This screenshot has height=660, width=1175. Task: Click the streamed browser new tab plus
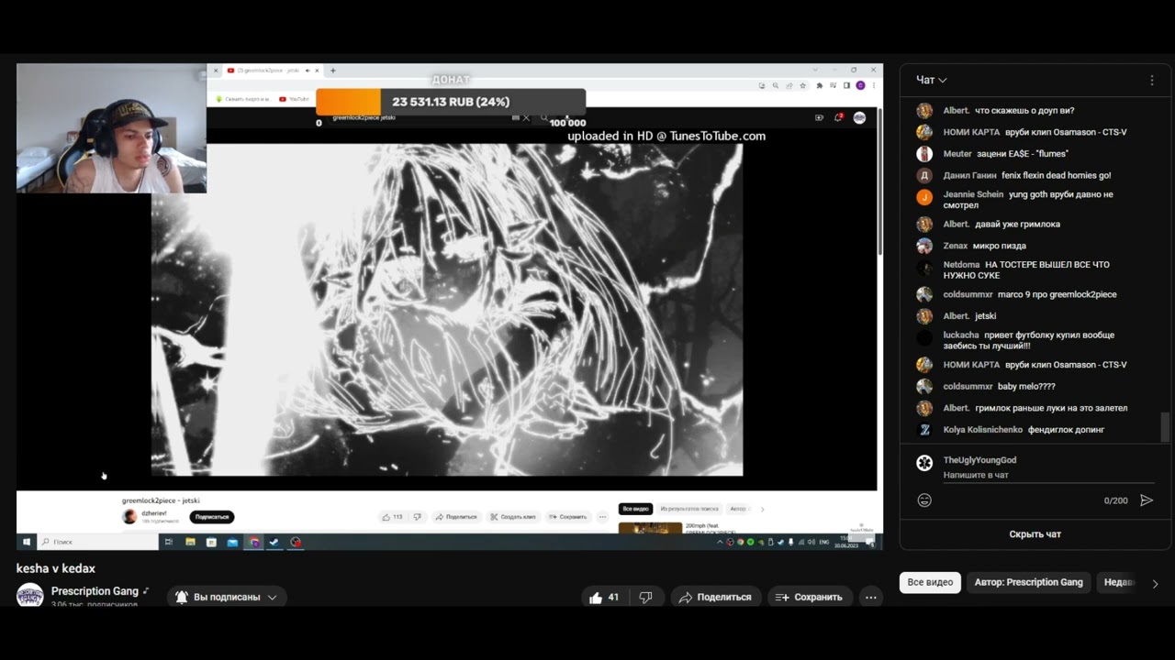(332, 71)
